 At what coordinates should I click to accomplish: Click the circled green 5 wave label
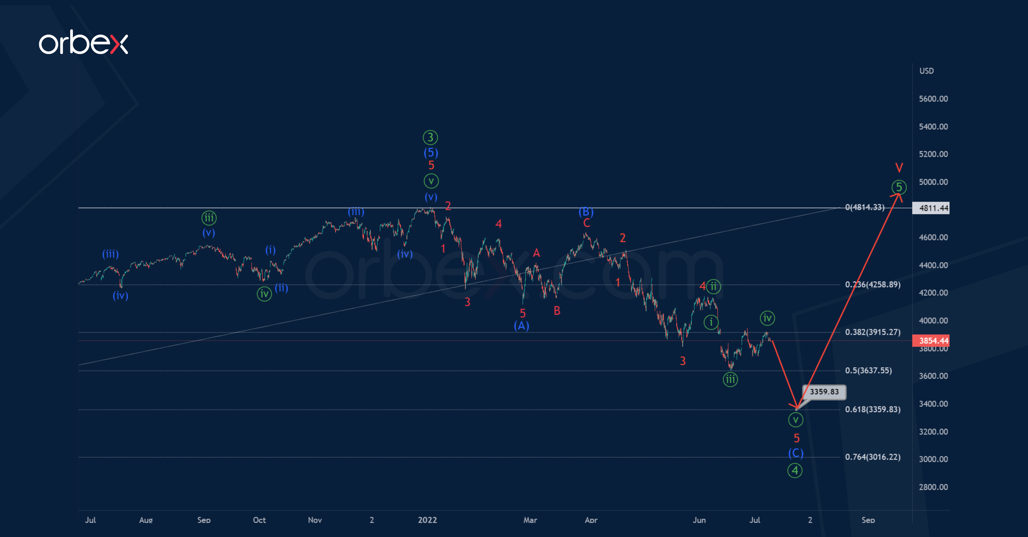pyautogui.click(x=899, y=187)
